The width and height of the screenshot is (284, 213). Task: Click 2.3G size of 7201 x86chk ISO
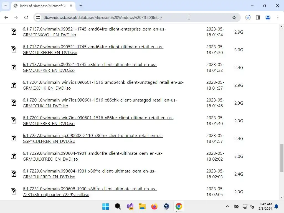[x=239, y=103]
